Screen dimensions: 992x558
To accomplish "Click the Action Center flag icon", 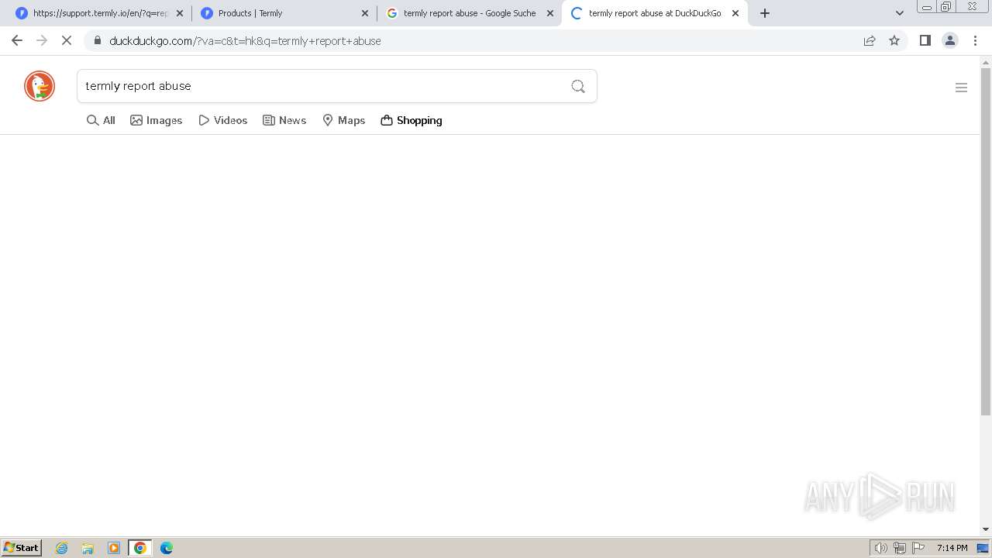I will click(x=918, y=548).
